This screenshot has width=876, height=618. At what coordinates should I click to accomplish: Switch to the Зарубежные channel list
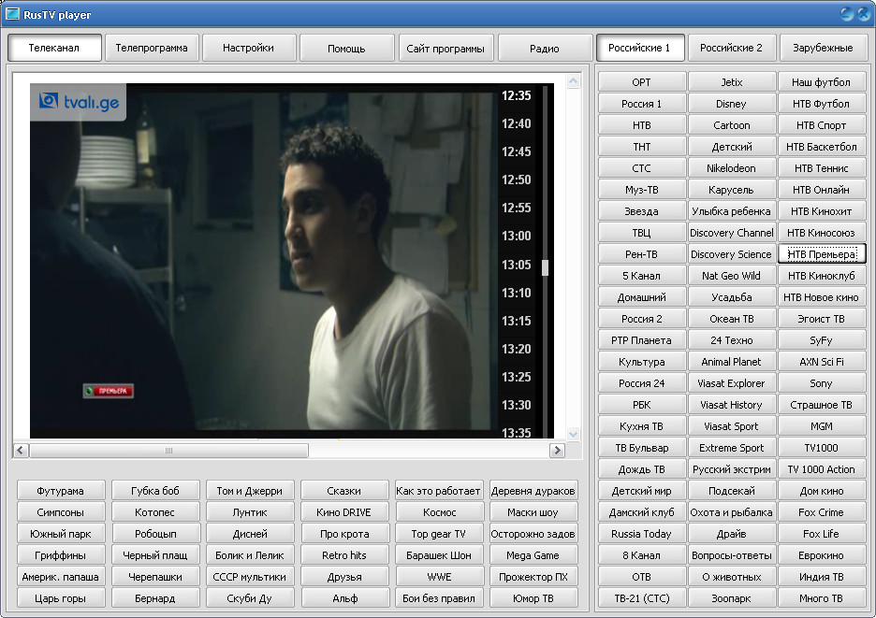(x=823, y=48)
